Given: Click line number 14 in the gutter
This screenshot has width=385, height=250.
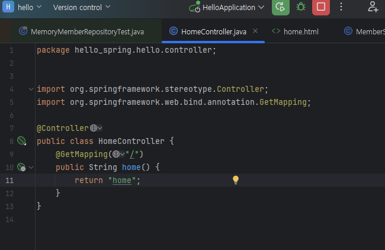Looking at the screenshot, I should tap(9, 220).
